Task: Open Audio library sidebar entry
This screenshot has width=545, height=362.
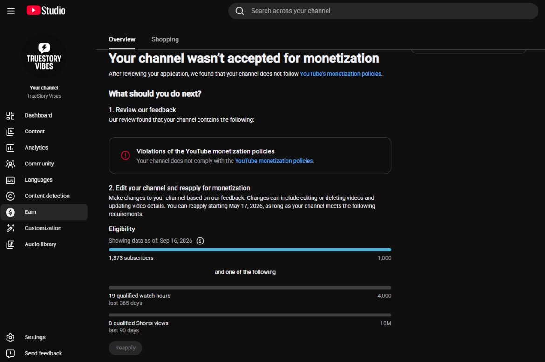Action: pos(44,244)
